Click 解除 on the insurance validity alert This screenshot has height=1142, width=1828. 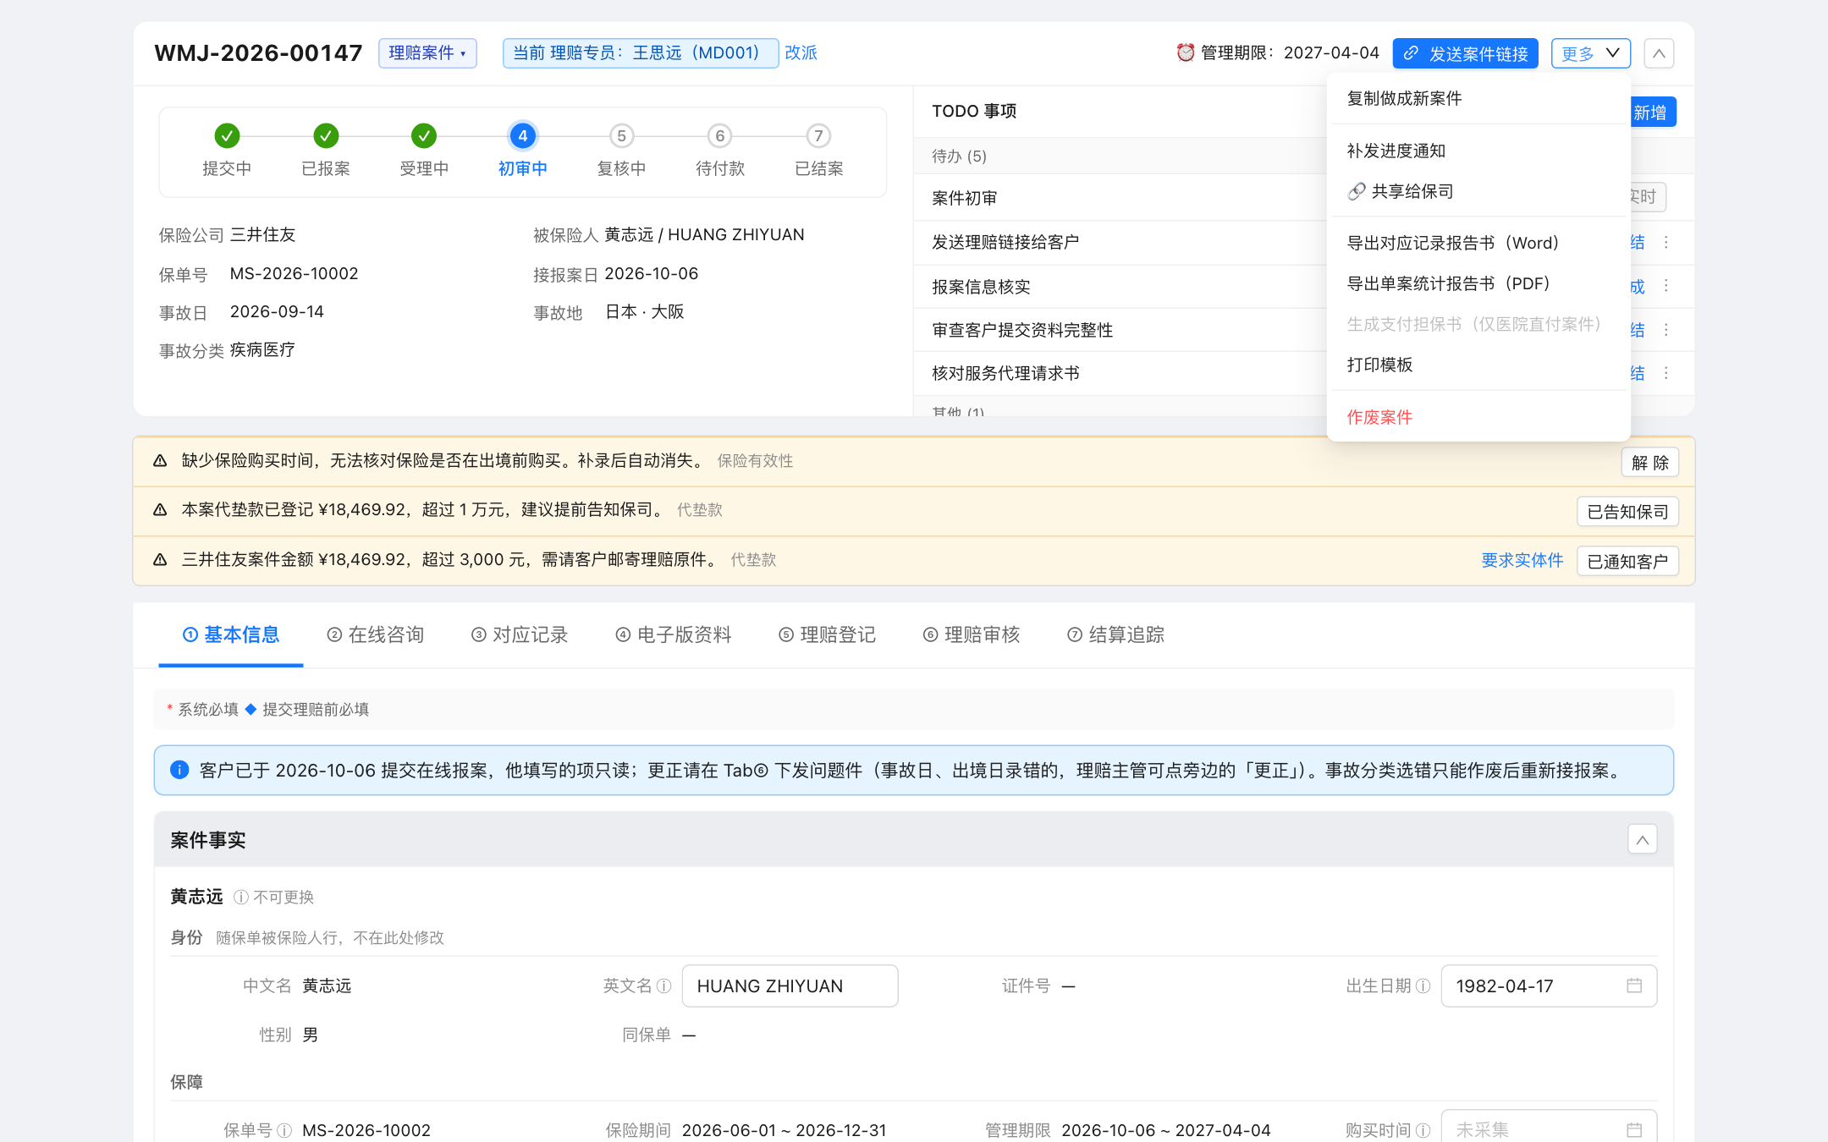click(x=1649, y=462)
